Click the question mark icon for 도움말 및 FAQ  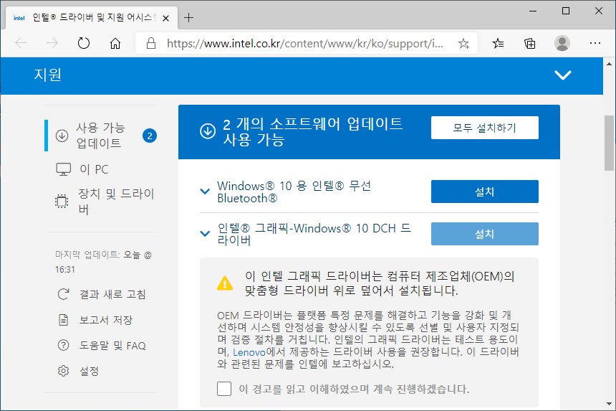[63, 345]
